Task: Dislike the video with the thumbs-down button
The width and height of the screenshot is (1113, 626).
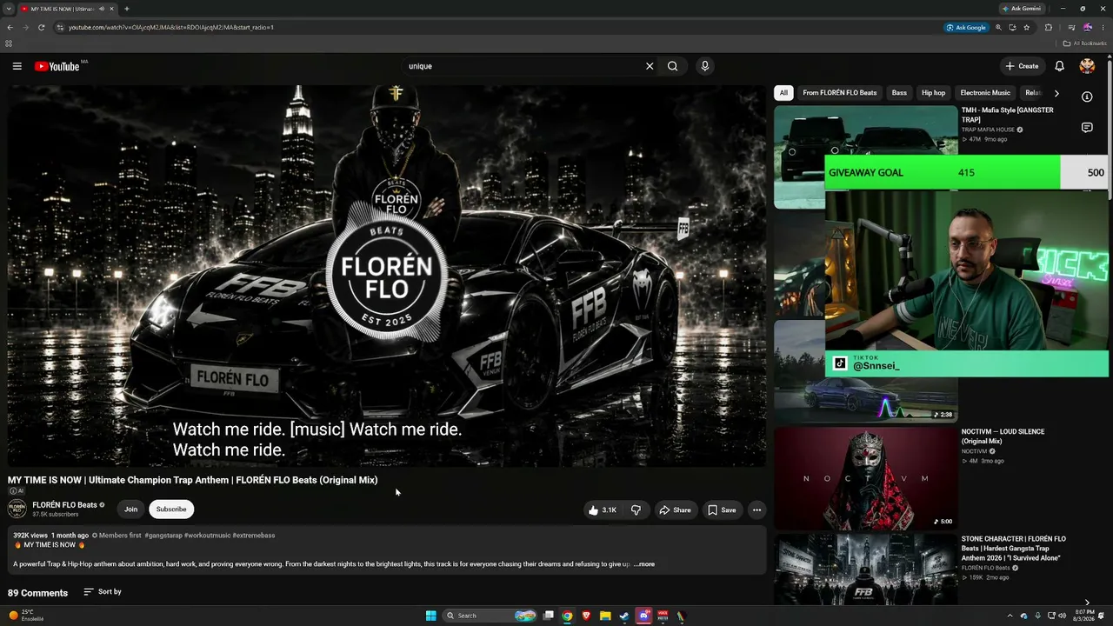Action: click(636, 510)
